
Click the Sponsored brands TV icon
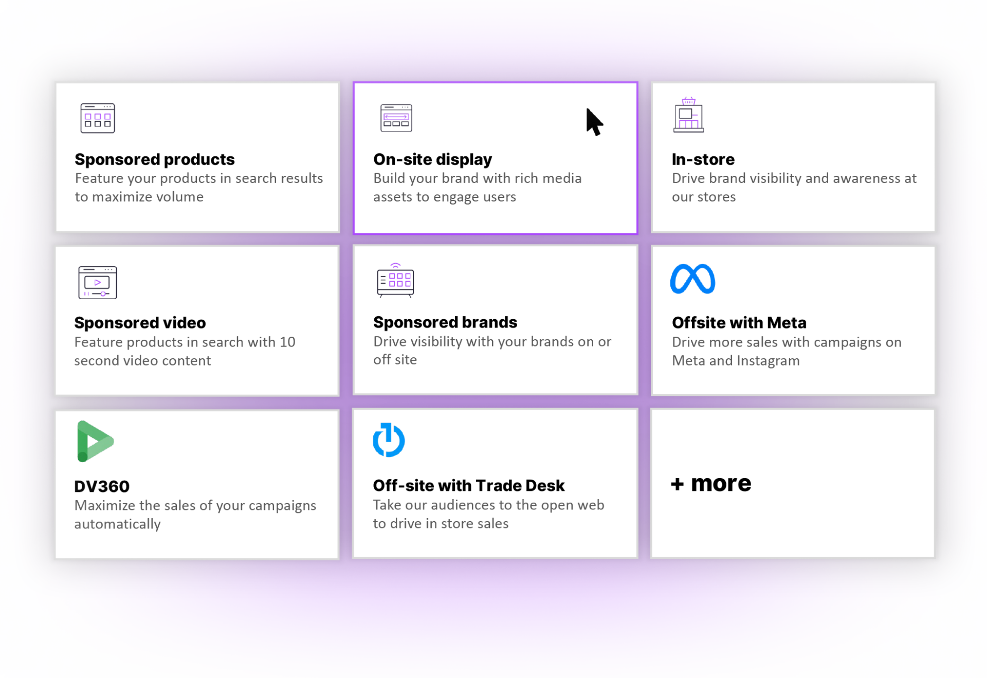pyautogui.click(x=395, y=281)
